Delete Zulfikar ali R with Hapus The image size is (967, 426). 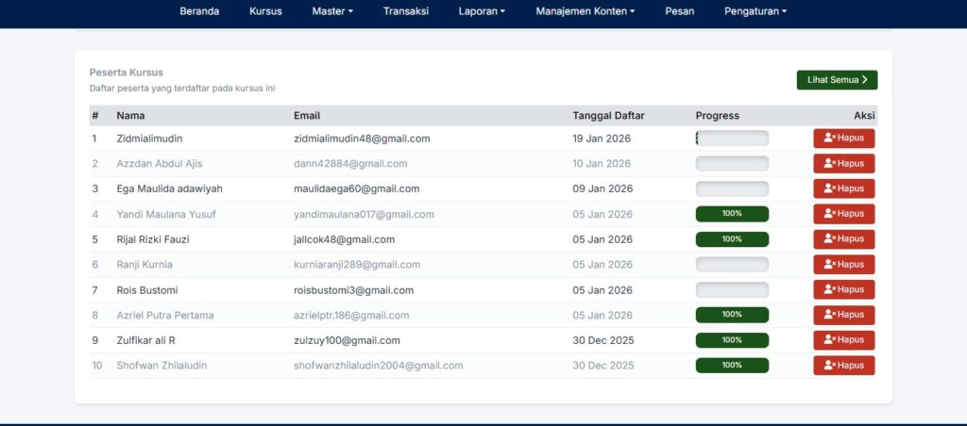click(x=843, y=340)
